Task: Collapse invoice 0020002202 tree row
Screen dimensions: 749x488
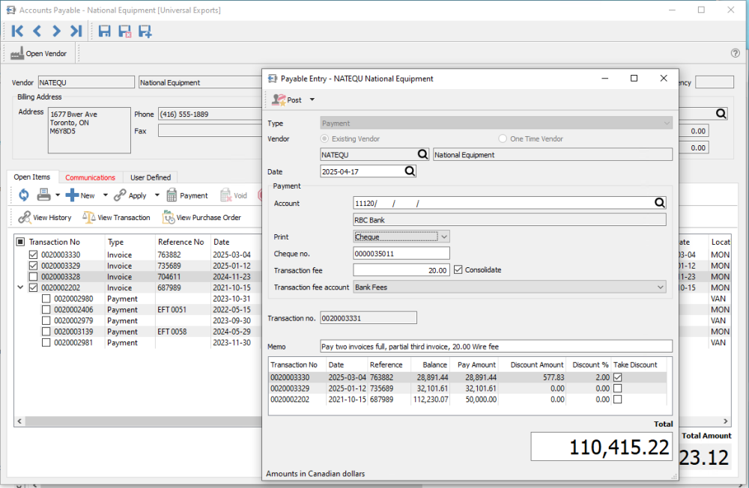Action: (20, 287)
